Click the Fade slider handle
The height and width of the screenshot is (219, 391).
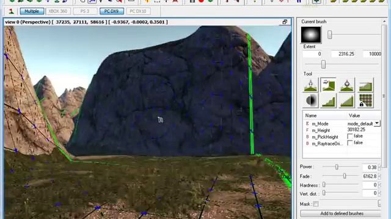345,176
